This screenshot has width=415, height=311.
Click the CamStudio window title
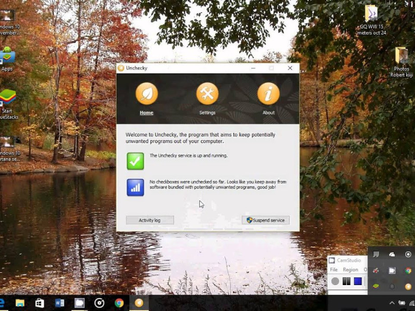tap(349, 260)
